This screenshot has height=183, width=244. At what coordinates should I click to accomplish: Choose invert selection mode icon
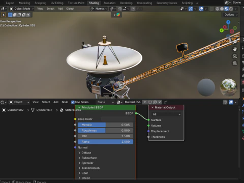click(24, 15)
